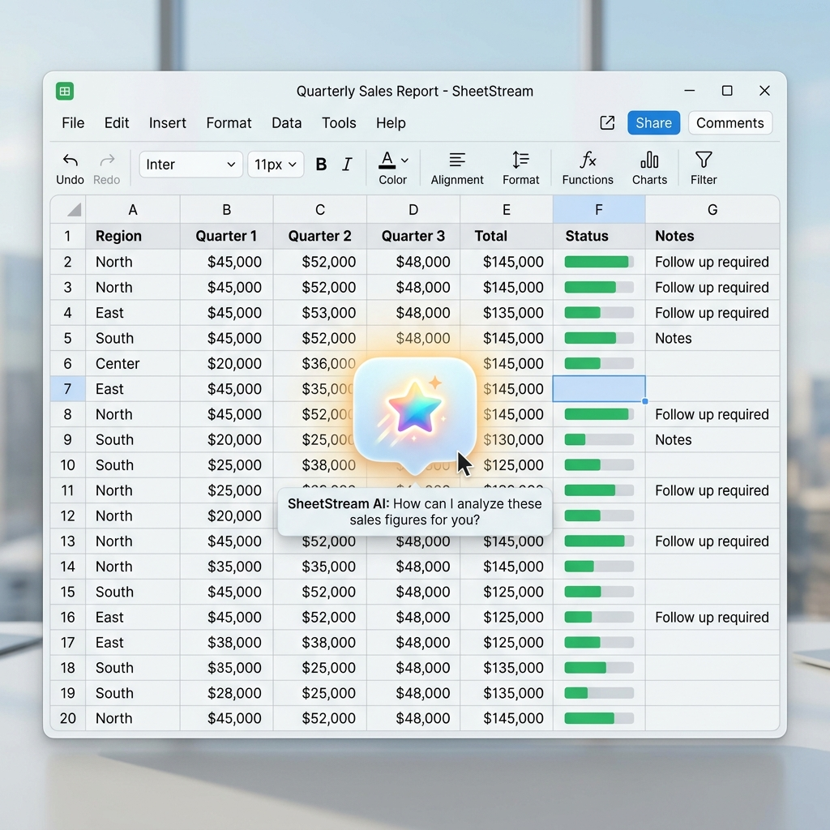Image resolution: width=830 pixels, height=830 pixels.
Task: Click the status progress bar in row 2
Action: click(x=599, y=262)
